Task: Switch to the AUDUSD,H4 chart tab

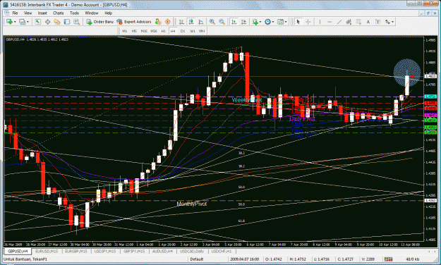Action: click(x=162, y=251)
